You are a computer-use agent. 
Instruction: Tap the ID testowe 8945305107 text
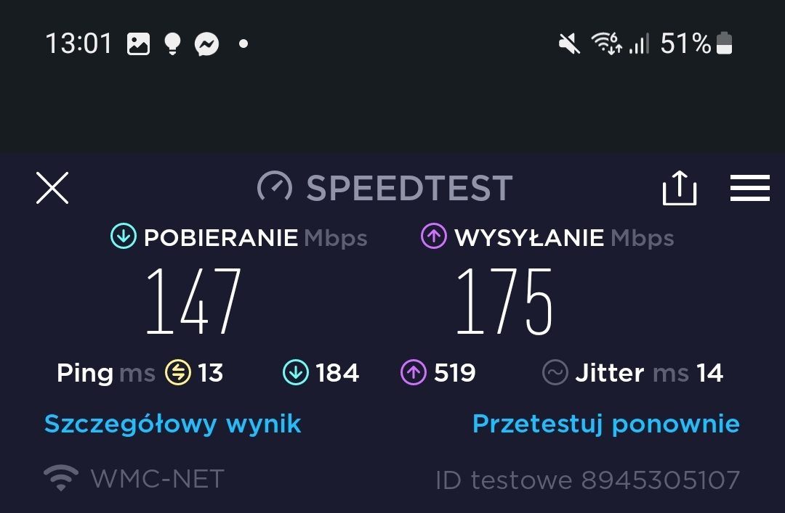(x=588, y=480)
